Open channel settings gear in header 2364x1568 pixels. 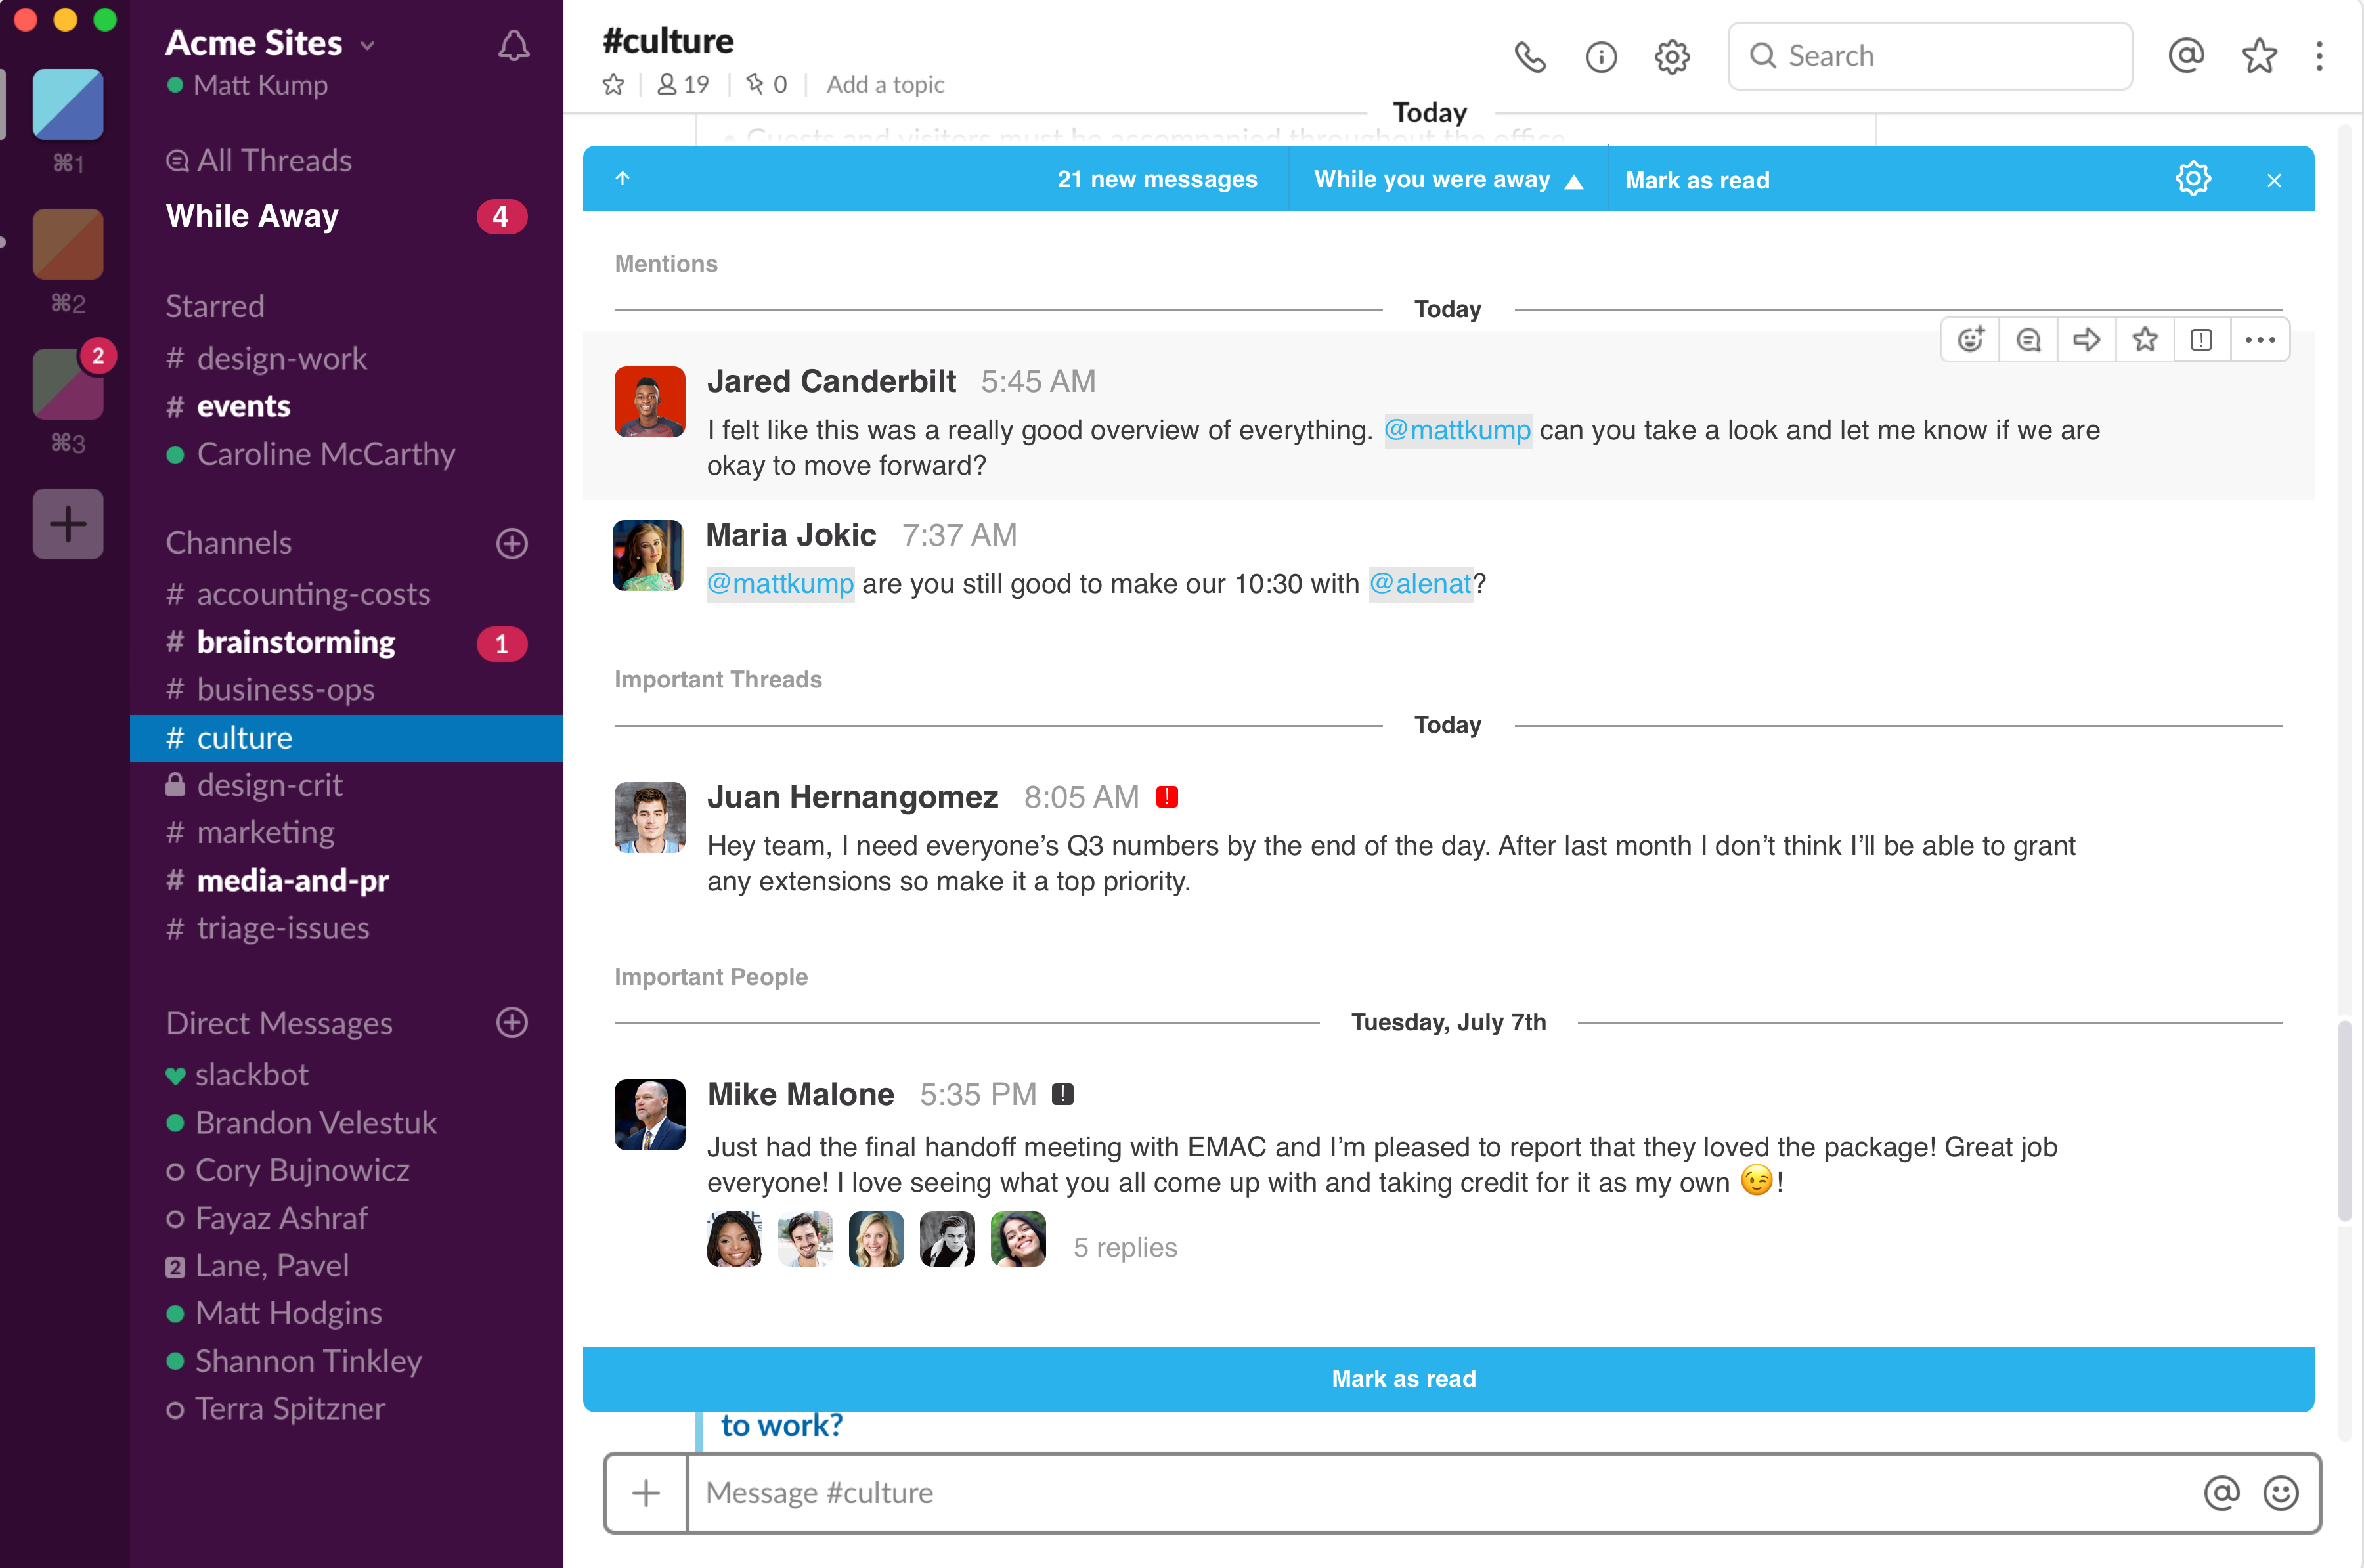1671,57
